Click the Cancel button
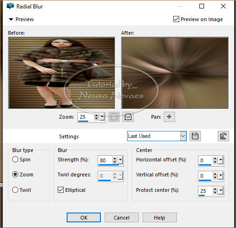The image size is (236, 228). pyautogui.click(x=122, y=218)
